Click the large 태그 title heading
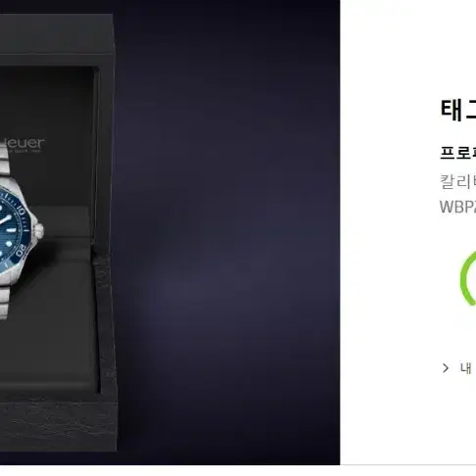 (x=458, y=110)
